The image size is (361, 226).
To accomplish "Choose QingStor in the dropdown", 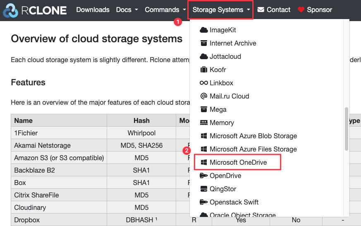I will [x=223, y=189].
